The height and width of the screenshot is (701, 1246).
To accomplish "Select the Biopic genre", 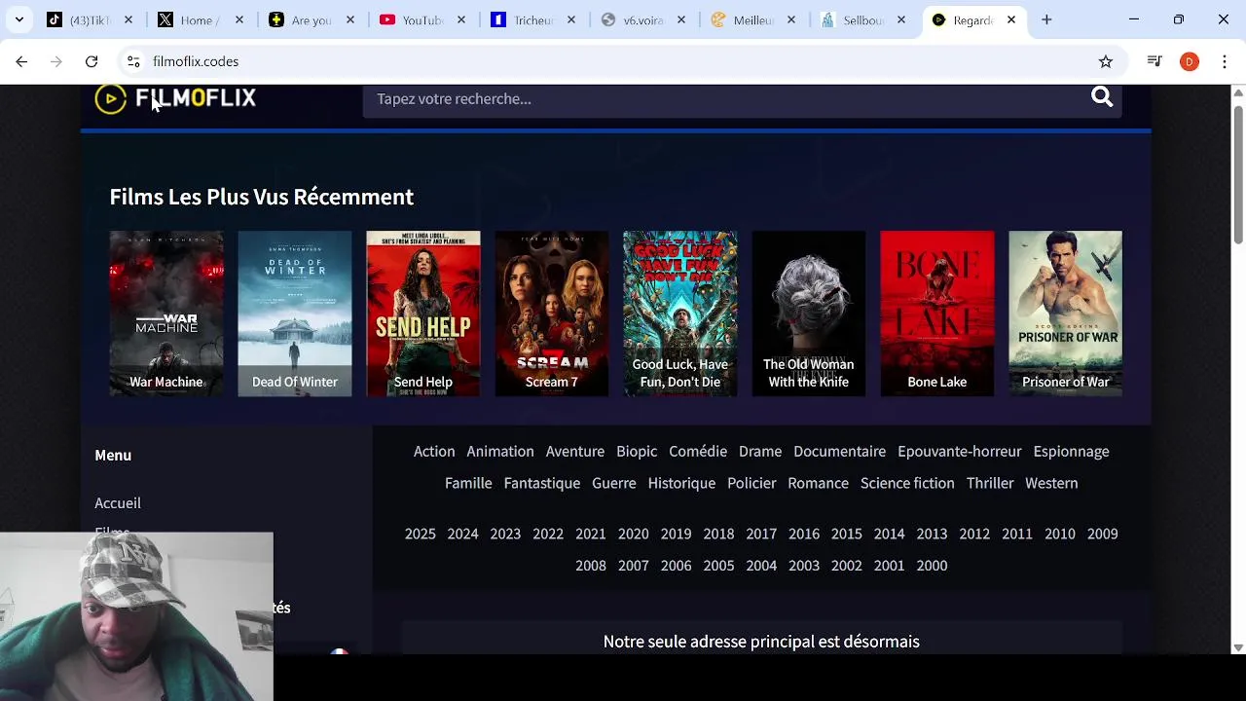I will coord(637,452).
